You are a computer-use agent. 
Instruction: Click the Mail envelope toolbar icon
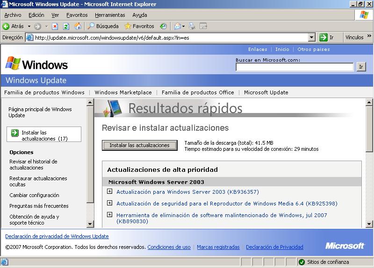point(178,26)
